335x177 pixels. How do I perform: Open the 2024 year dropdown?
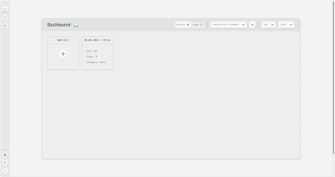tap(286, 25)
